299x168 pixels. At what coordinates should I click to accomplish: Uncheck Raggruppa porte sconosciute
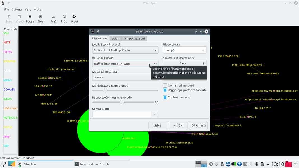(165, 90)
